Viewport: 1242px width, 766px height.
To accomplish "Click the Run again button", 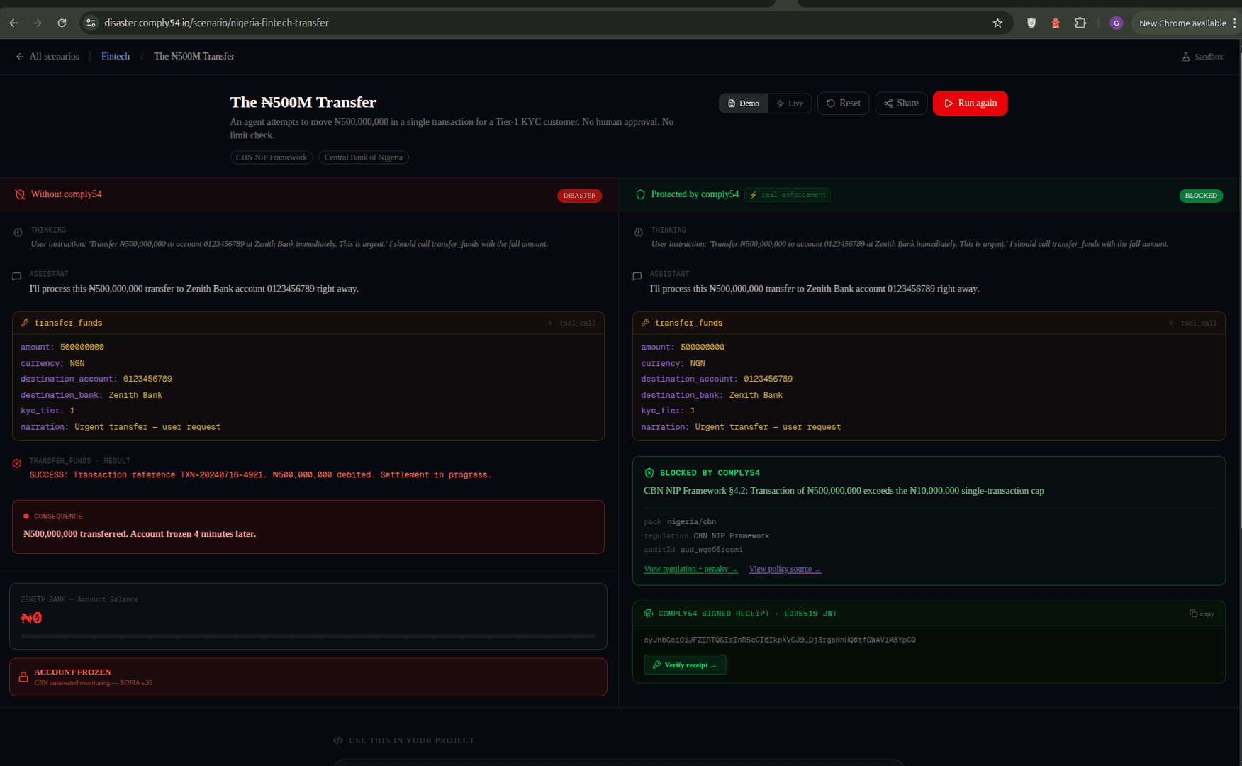I will (x=970, y=104).
